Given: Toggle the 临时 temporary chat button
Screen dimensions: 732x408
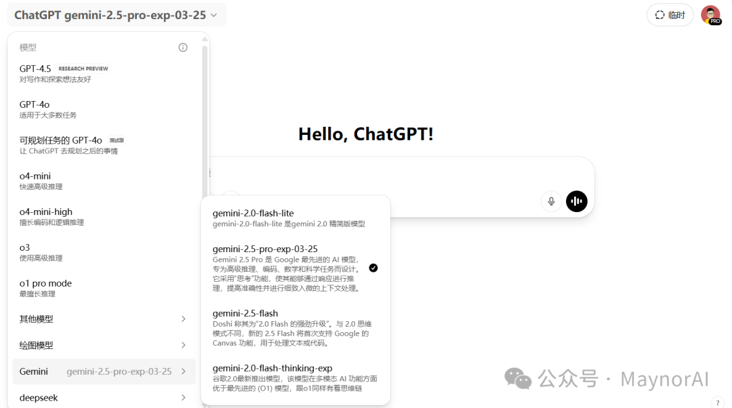Looking at the screenshot, I should pos(670,15).
